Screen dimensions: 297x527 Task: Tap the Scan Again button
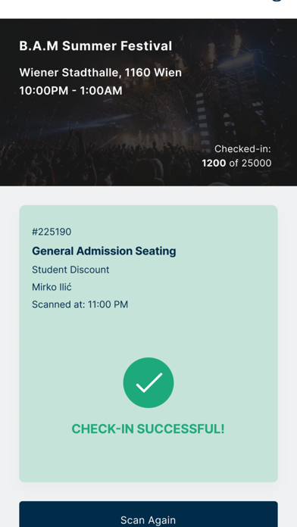click(148, 514)
